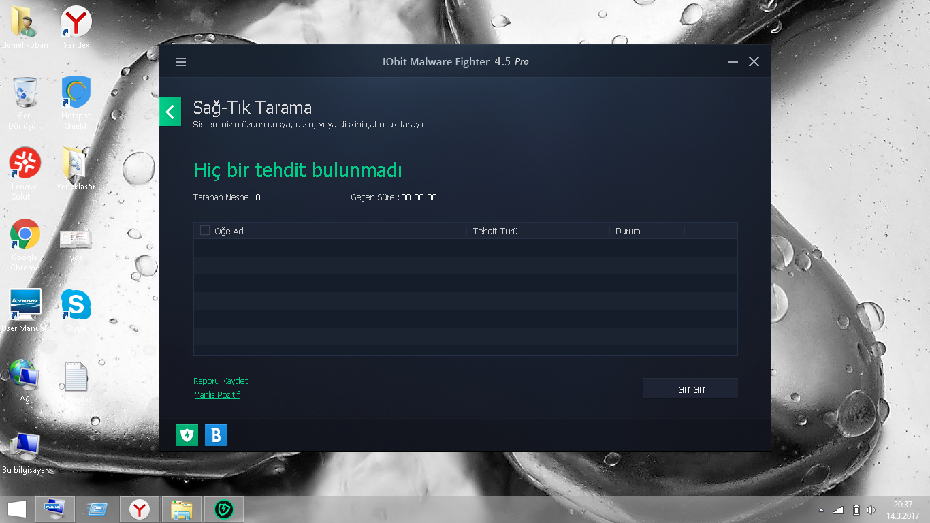Image resolution: width=930 pixels, height=523 pixels.
Task: Click the network signal tray icon
Action: pyautogui.click(x=838, y=510)
